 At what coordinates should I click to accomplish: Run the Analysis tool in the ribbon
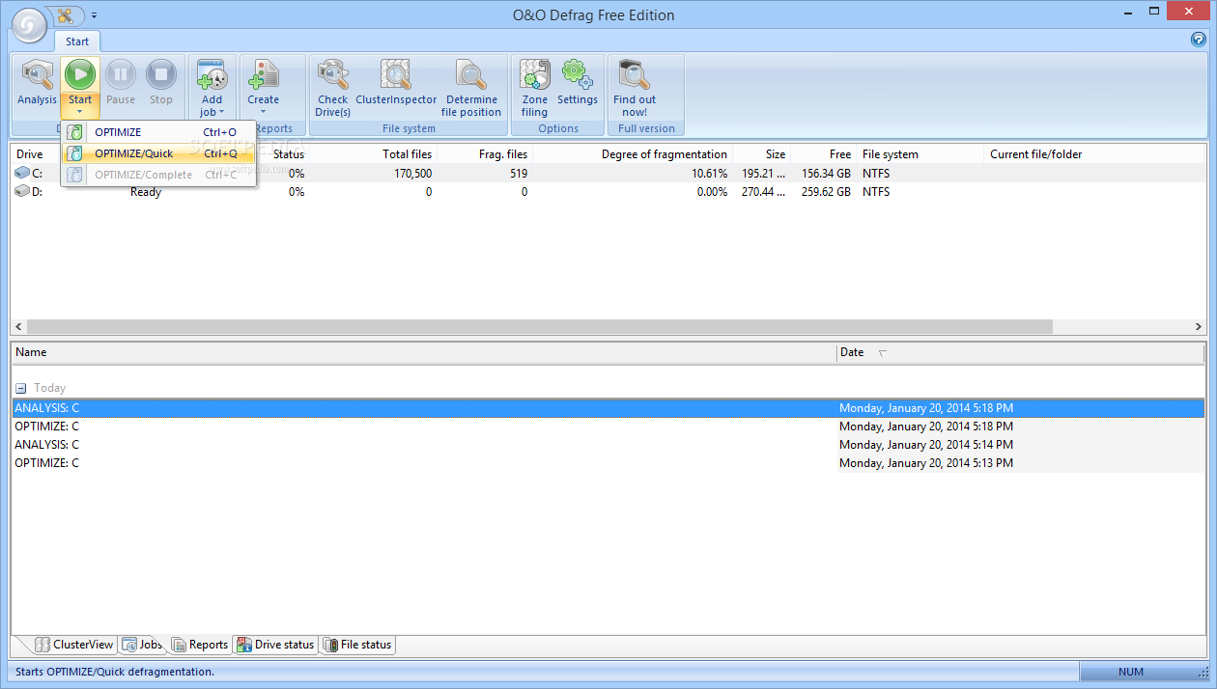point(37,83)
